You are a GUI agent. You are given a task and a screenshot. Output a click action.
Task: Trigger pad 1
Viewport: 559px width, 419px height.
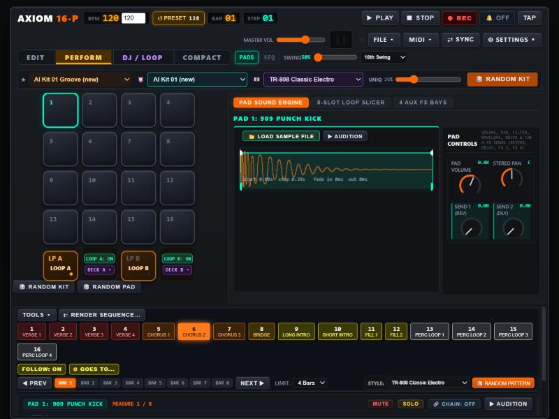point(61,110)
